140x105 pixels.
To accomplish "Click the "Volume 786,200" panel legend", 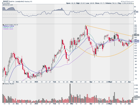I will click(8, 84).
